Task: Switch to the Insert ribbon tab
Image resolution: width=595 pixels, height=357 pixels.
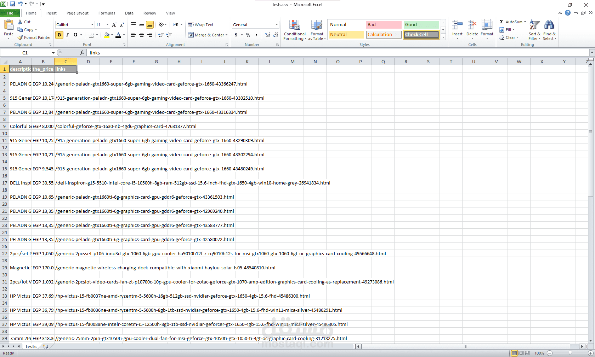Action: tap(51, 13)
